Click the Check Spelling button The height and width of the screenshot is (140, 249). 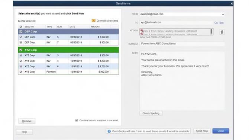pos(151,113)
